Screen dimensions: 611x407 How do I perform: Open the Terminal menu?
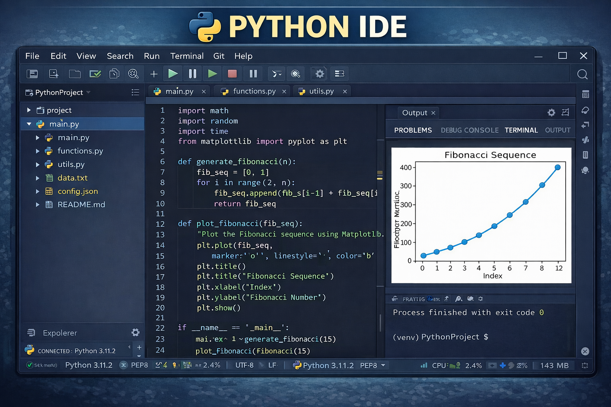(x=187, y=56)
